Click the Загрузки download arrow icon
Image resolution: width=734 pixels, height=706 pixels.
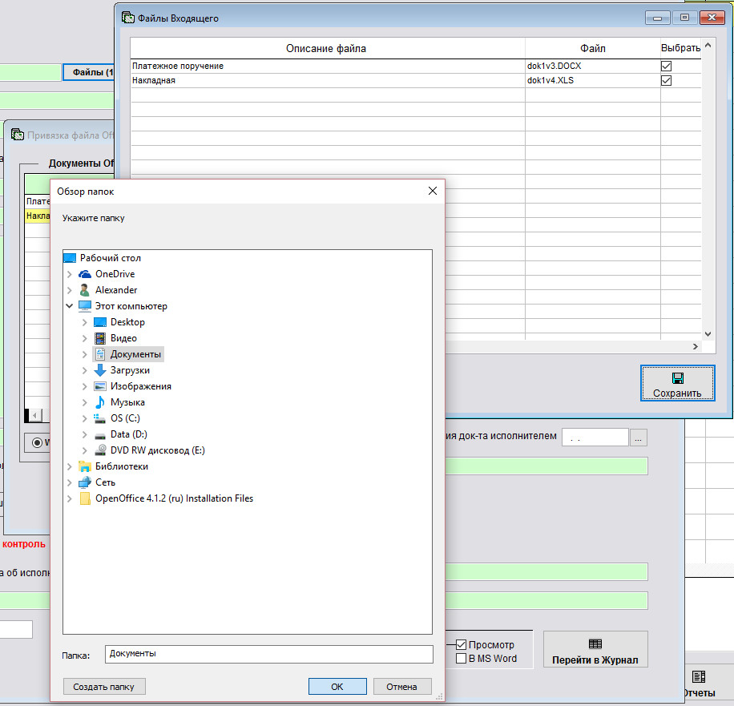click(99, 370)
